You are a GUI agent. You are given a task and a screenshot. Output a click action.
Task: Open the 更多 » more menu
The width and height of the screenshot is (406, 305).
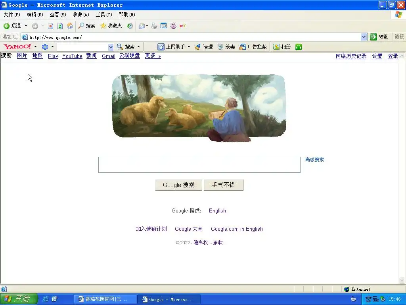click(x=153, y=56)
